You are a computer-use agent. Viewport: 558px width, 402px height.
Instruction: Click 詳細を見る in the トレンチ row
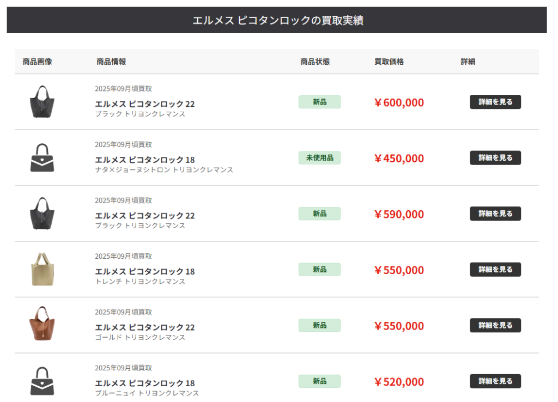495,270
